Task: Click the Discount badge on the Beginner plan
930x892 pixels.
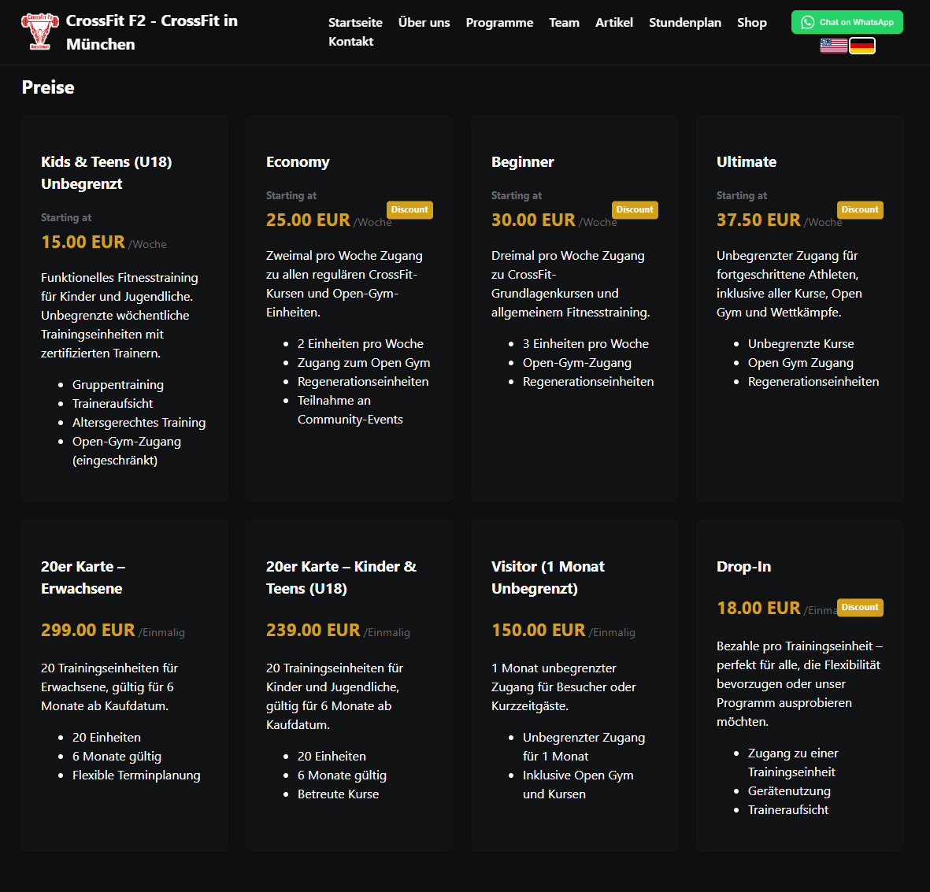Action: [635, 209]
